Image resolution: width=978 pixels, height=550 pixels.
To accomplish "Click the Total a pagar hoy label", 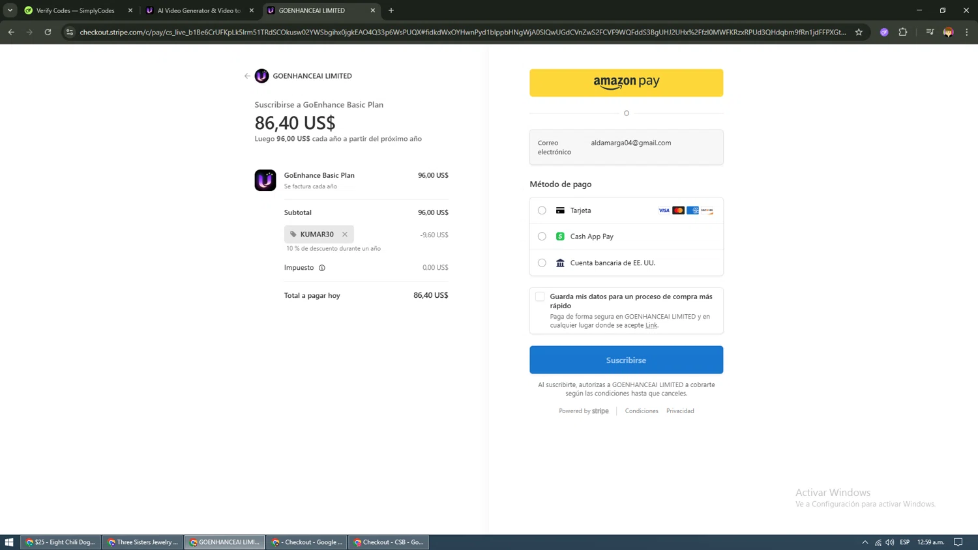I will coord(312,296).
